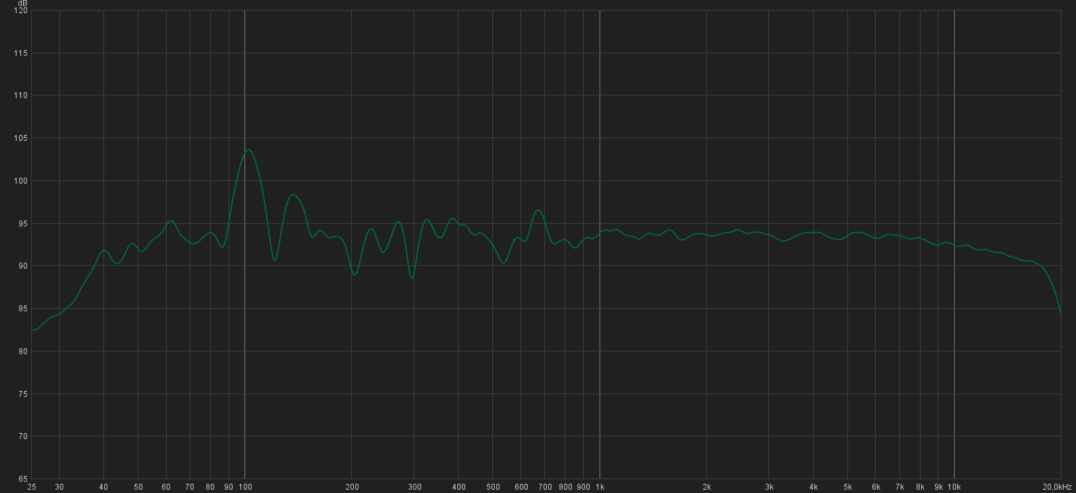Image resolution: width=1076 pixels, height=493 pixels.
Task: Click the response curve peak near 100 Hz
Action: tap(248, 149)
